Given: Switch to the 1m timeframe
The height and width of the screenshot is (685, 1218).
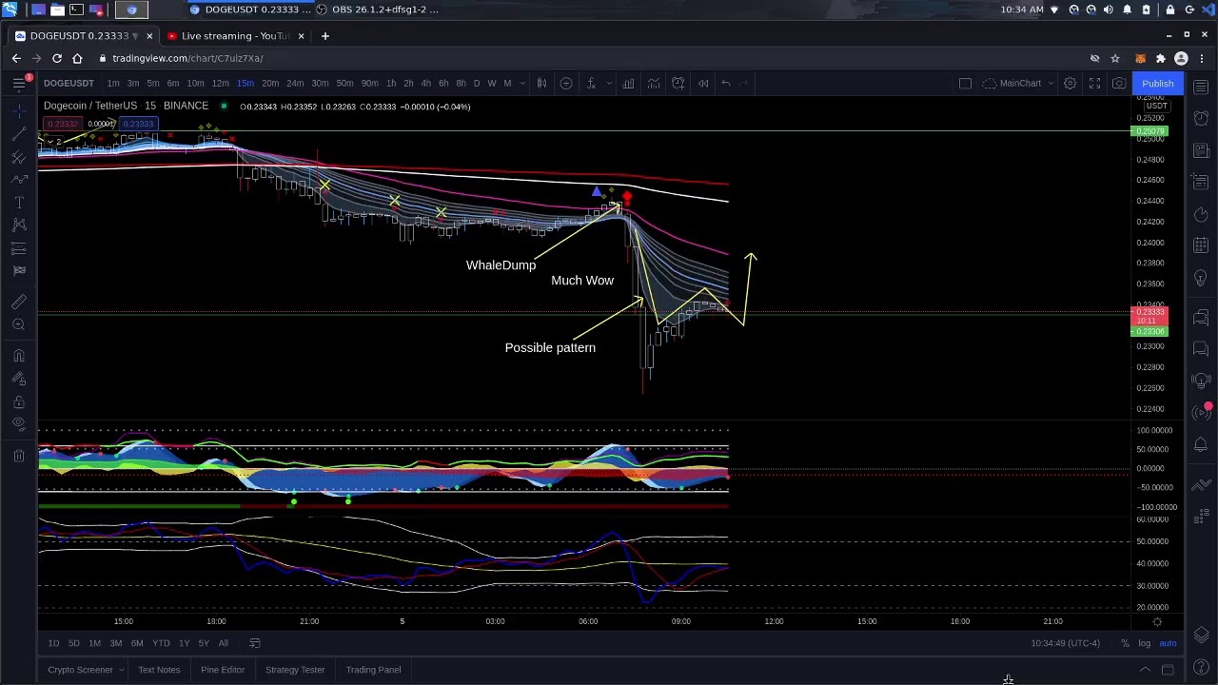Looking at the screenshot, I should (113, 84).
